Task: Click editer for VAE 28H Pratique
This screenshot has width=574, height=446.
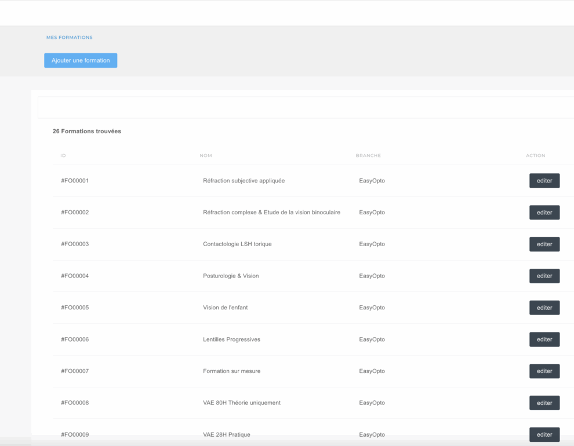Action: pos(544,434)
